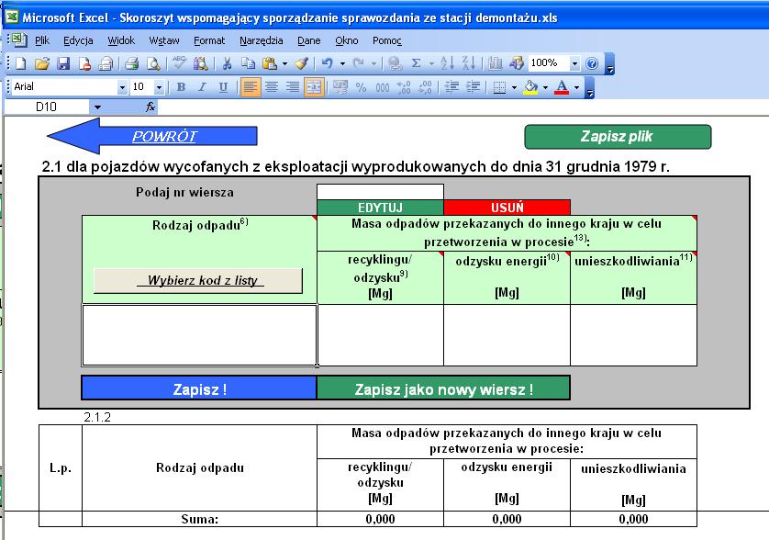The height and width of the screenshot is (540, 769).
Task: Open the Undo history dropdown arrow
Action: (342, 63)
